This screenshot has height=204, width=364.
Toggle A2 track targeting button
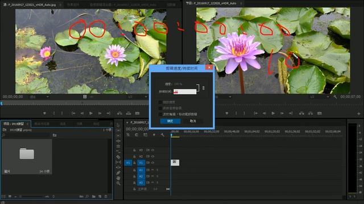[x=141, y=176]
